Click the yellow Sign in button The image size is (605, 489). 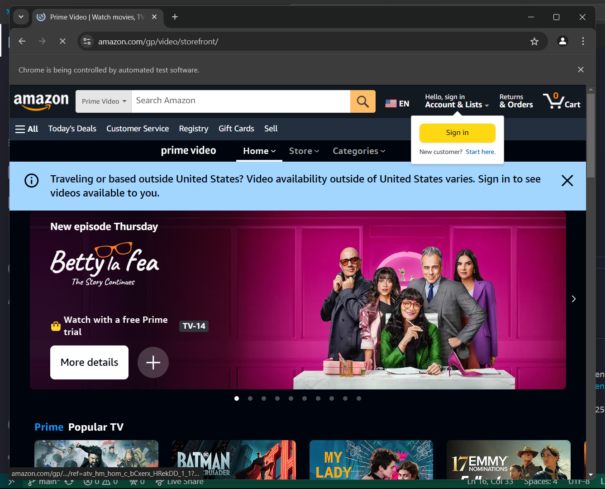pyautogui.click(x=457, y=133)
